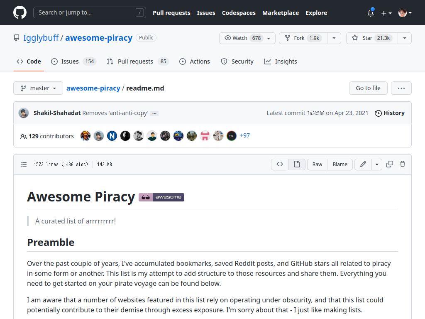This screenshot has height=319, width=425.
Task: Click the Go to file button
Action: (368, 88)
